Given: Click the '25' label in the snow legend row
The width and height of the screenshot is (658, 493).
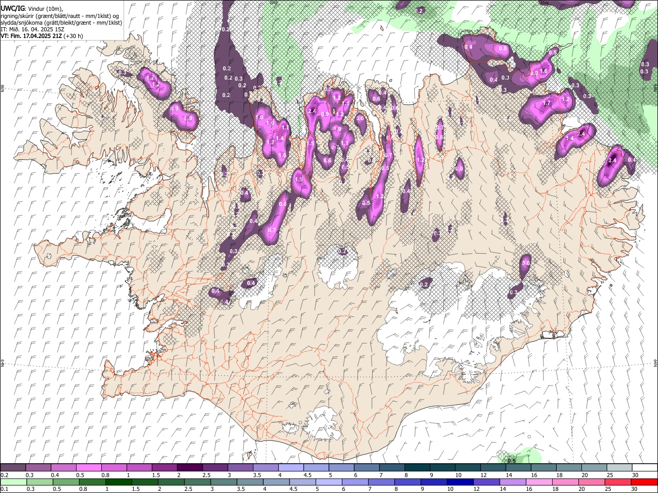Looking at the screenshot, I should (609, 475).
